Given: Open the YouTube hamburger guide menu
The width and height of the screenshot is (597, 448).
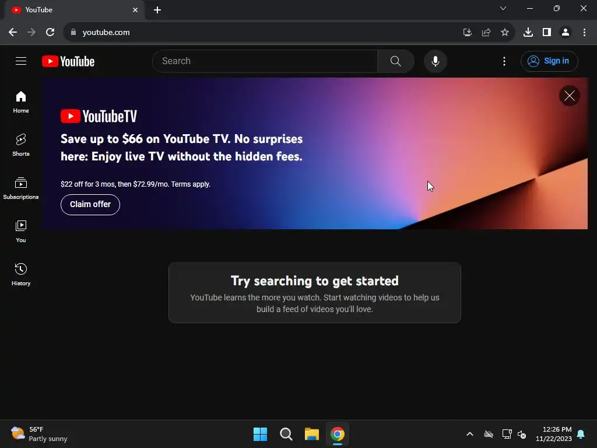Looking at the screenshot, I should [x=21, y=61].
